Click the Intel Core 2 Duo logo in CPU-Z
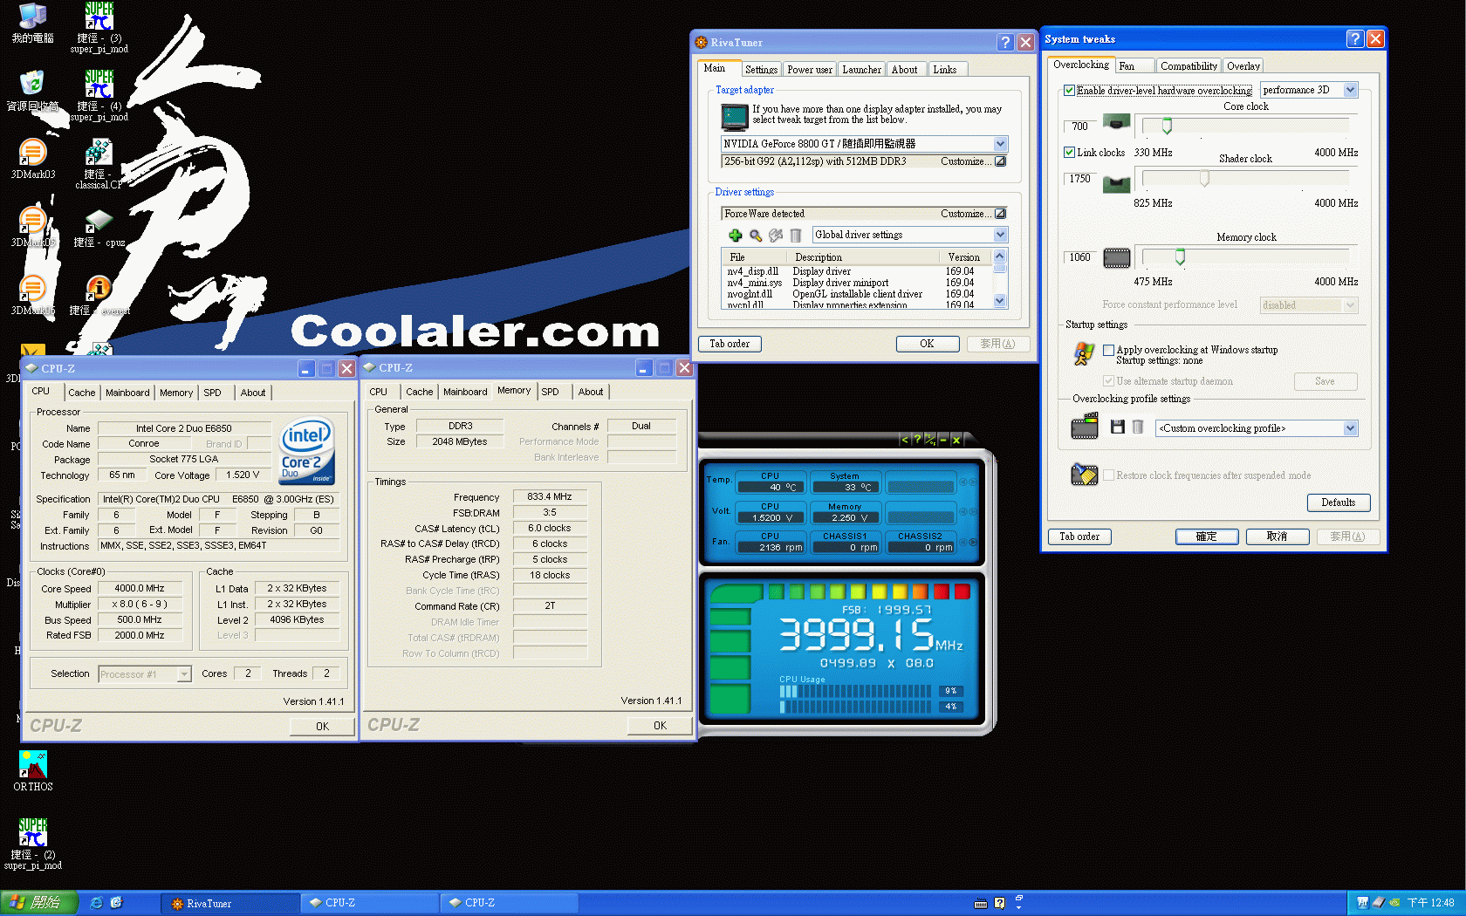The width and height of the screenshot is (1466, 916). 306,452
